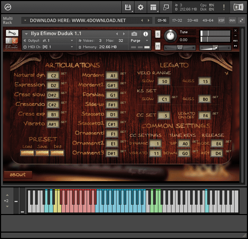Image resolution: width=248 pixels, height=239 pixels.
Task: Open the Purge dropdown menu
Action: click(139, 41)
